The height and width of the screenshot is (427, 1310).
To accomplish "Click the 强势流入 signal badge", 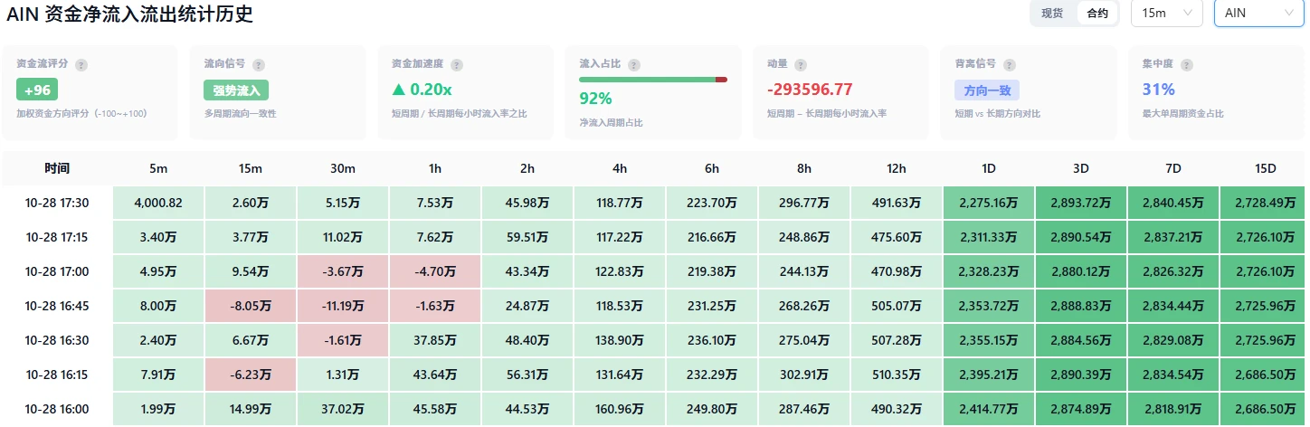I will click(x=236, y=90).
